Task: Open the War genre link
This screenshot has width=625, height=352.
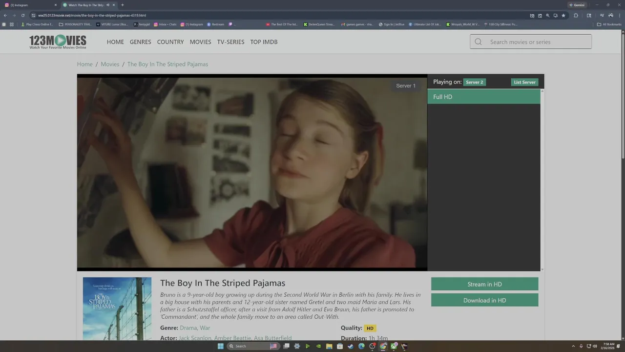Action: (205, 328)
